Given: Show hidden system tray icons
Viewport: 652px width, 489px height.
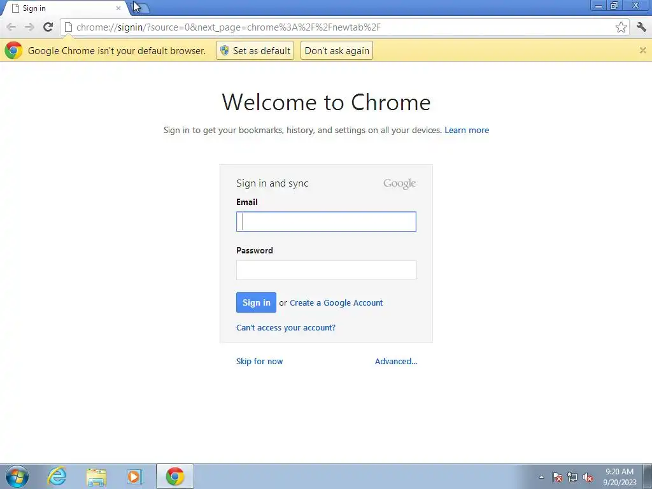Looking at the screenshot, I should [x=541, y=477].
